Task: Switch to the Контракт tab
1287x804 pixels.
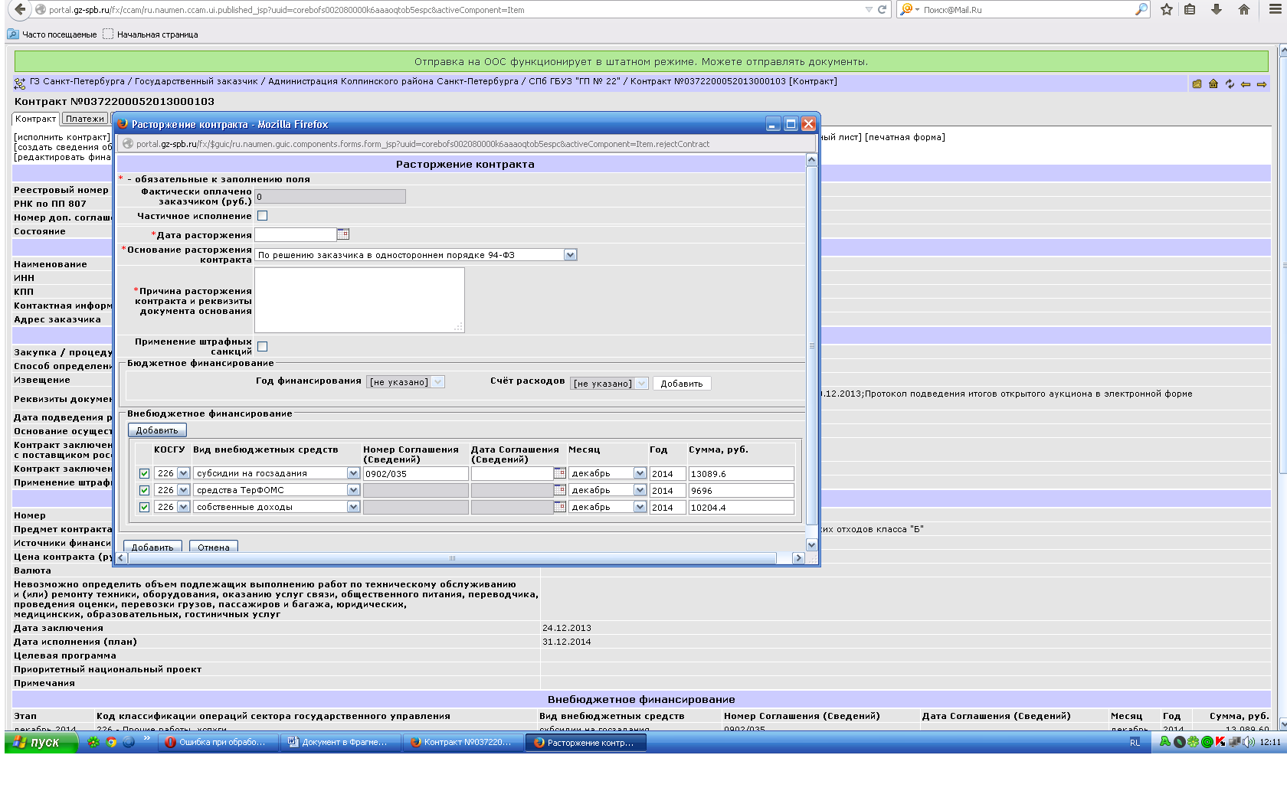Action: pos(36,119)
